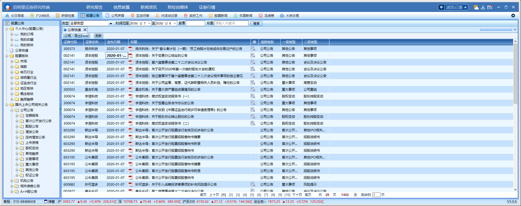
Task: Click summary icon for 关于变更办公地址的公告
Action: [253, 56]
